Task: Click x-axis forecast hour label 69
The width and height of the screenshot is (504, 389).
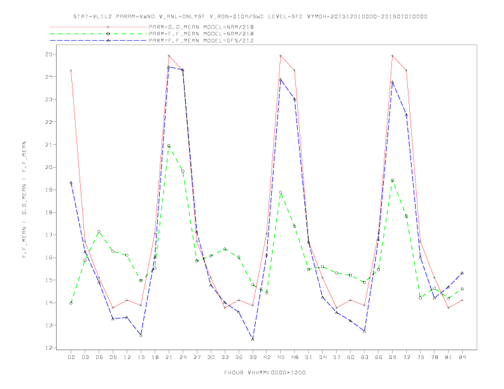Action: (x=393, y=357)
